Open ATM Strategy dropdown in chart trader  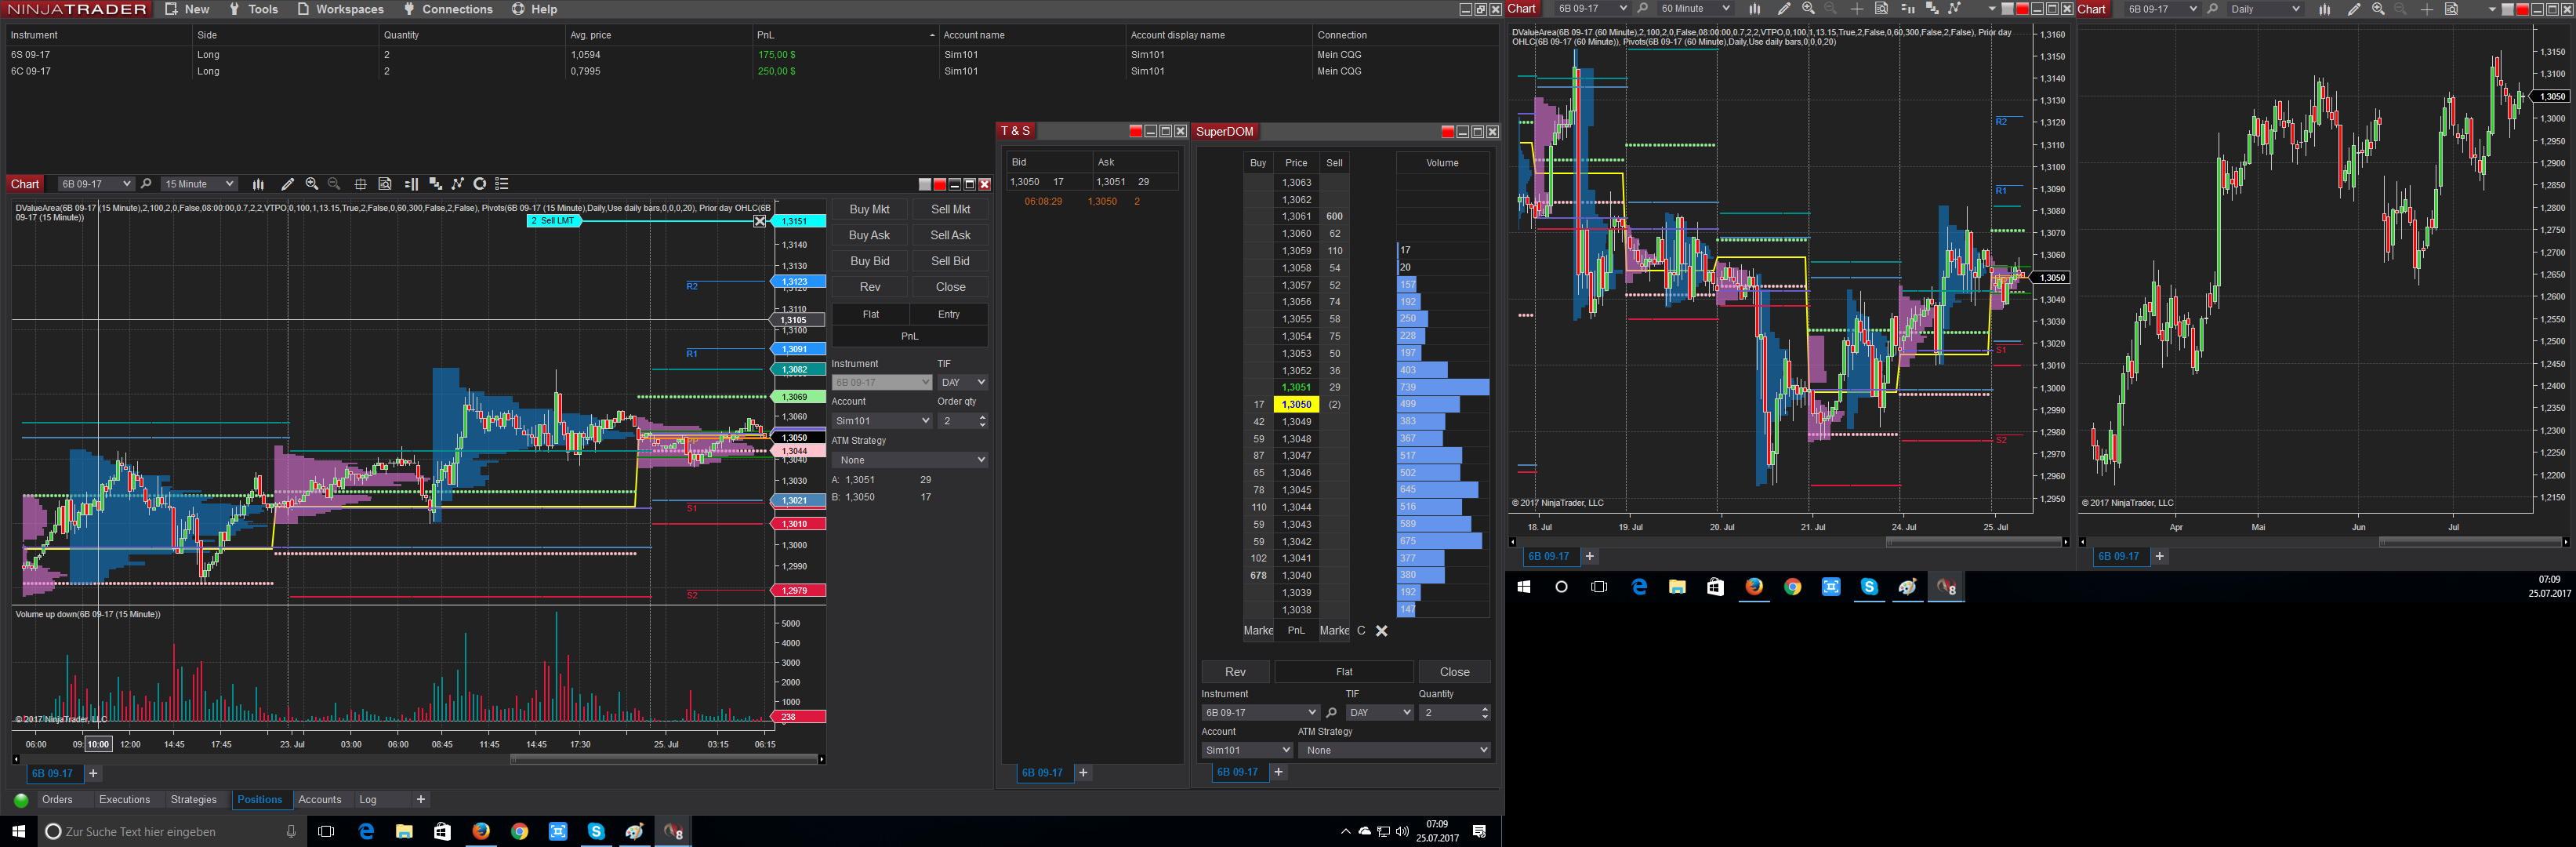click(x=910, y=460)
